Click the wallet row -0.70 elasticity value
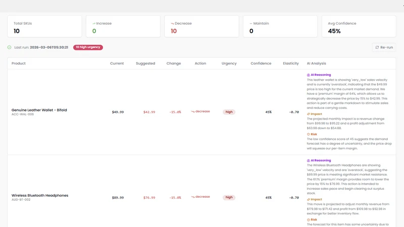 [x=294, y=112]
